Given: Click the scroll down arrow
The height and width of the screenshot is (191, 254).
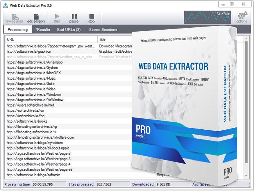Looking at the screenshot, I should tap(246, 176).
